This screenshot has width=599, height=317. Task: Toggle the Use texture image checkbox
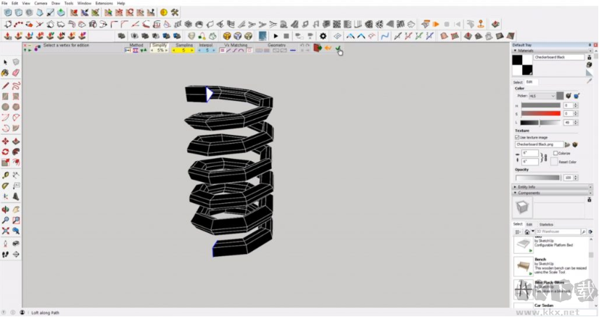point(517,137)
